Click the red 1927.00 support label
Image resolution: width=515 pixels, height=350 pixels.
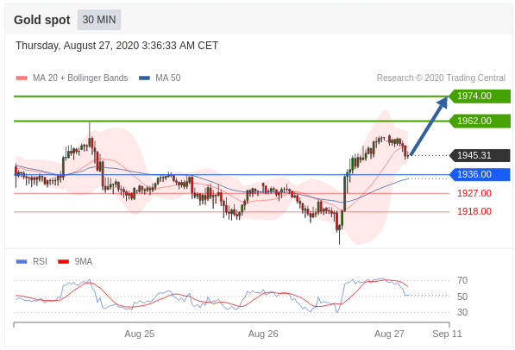pos(474,193)
